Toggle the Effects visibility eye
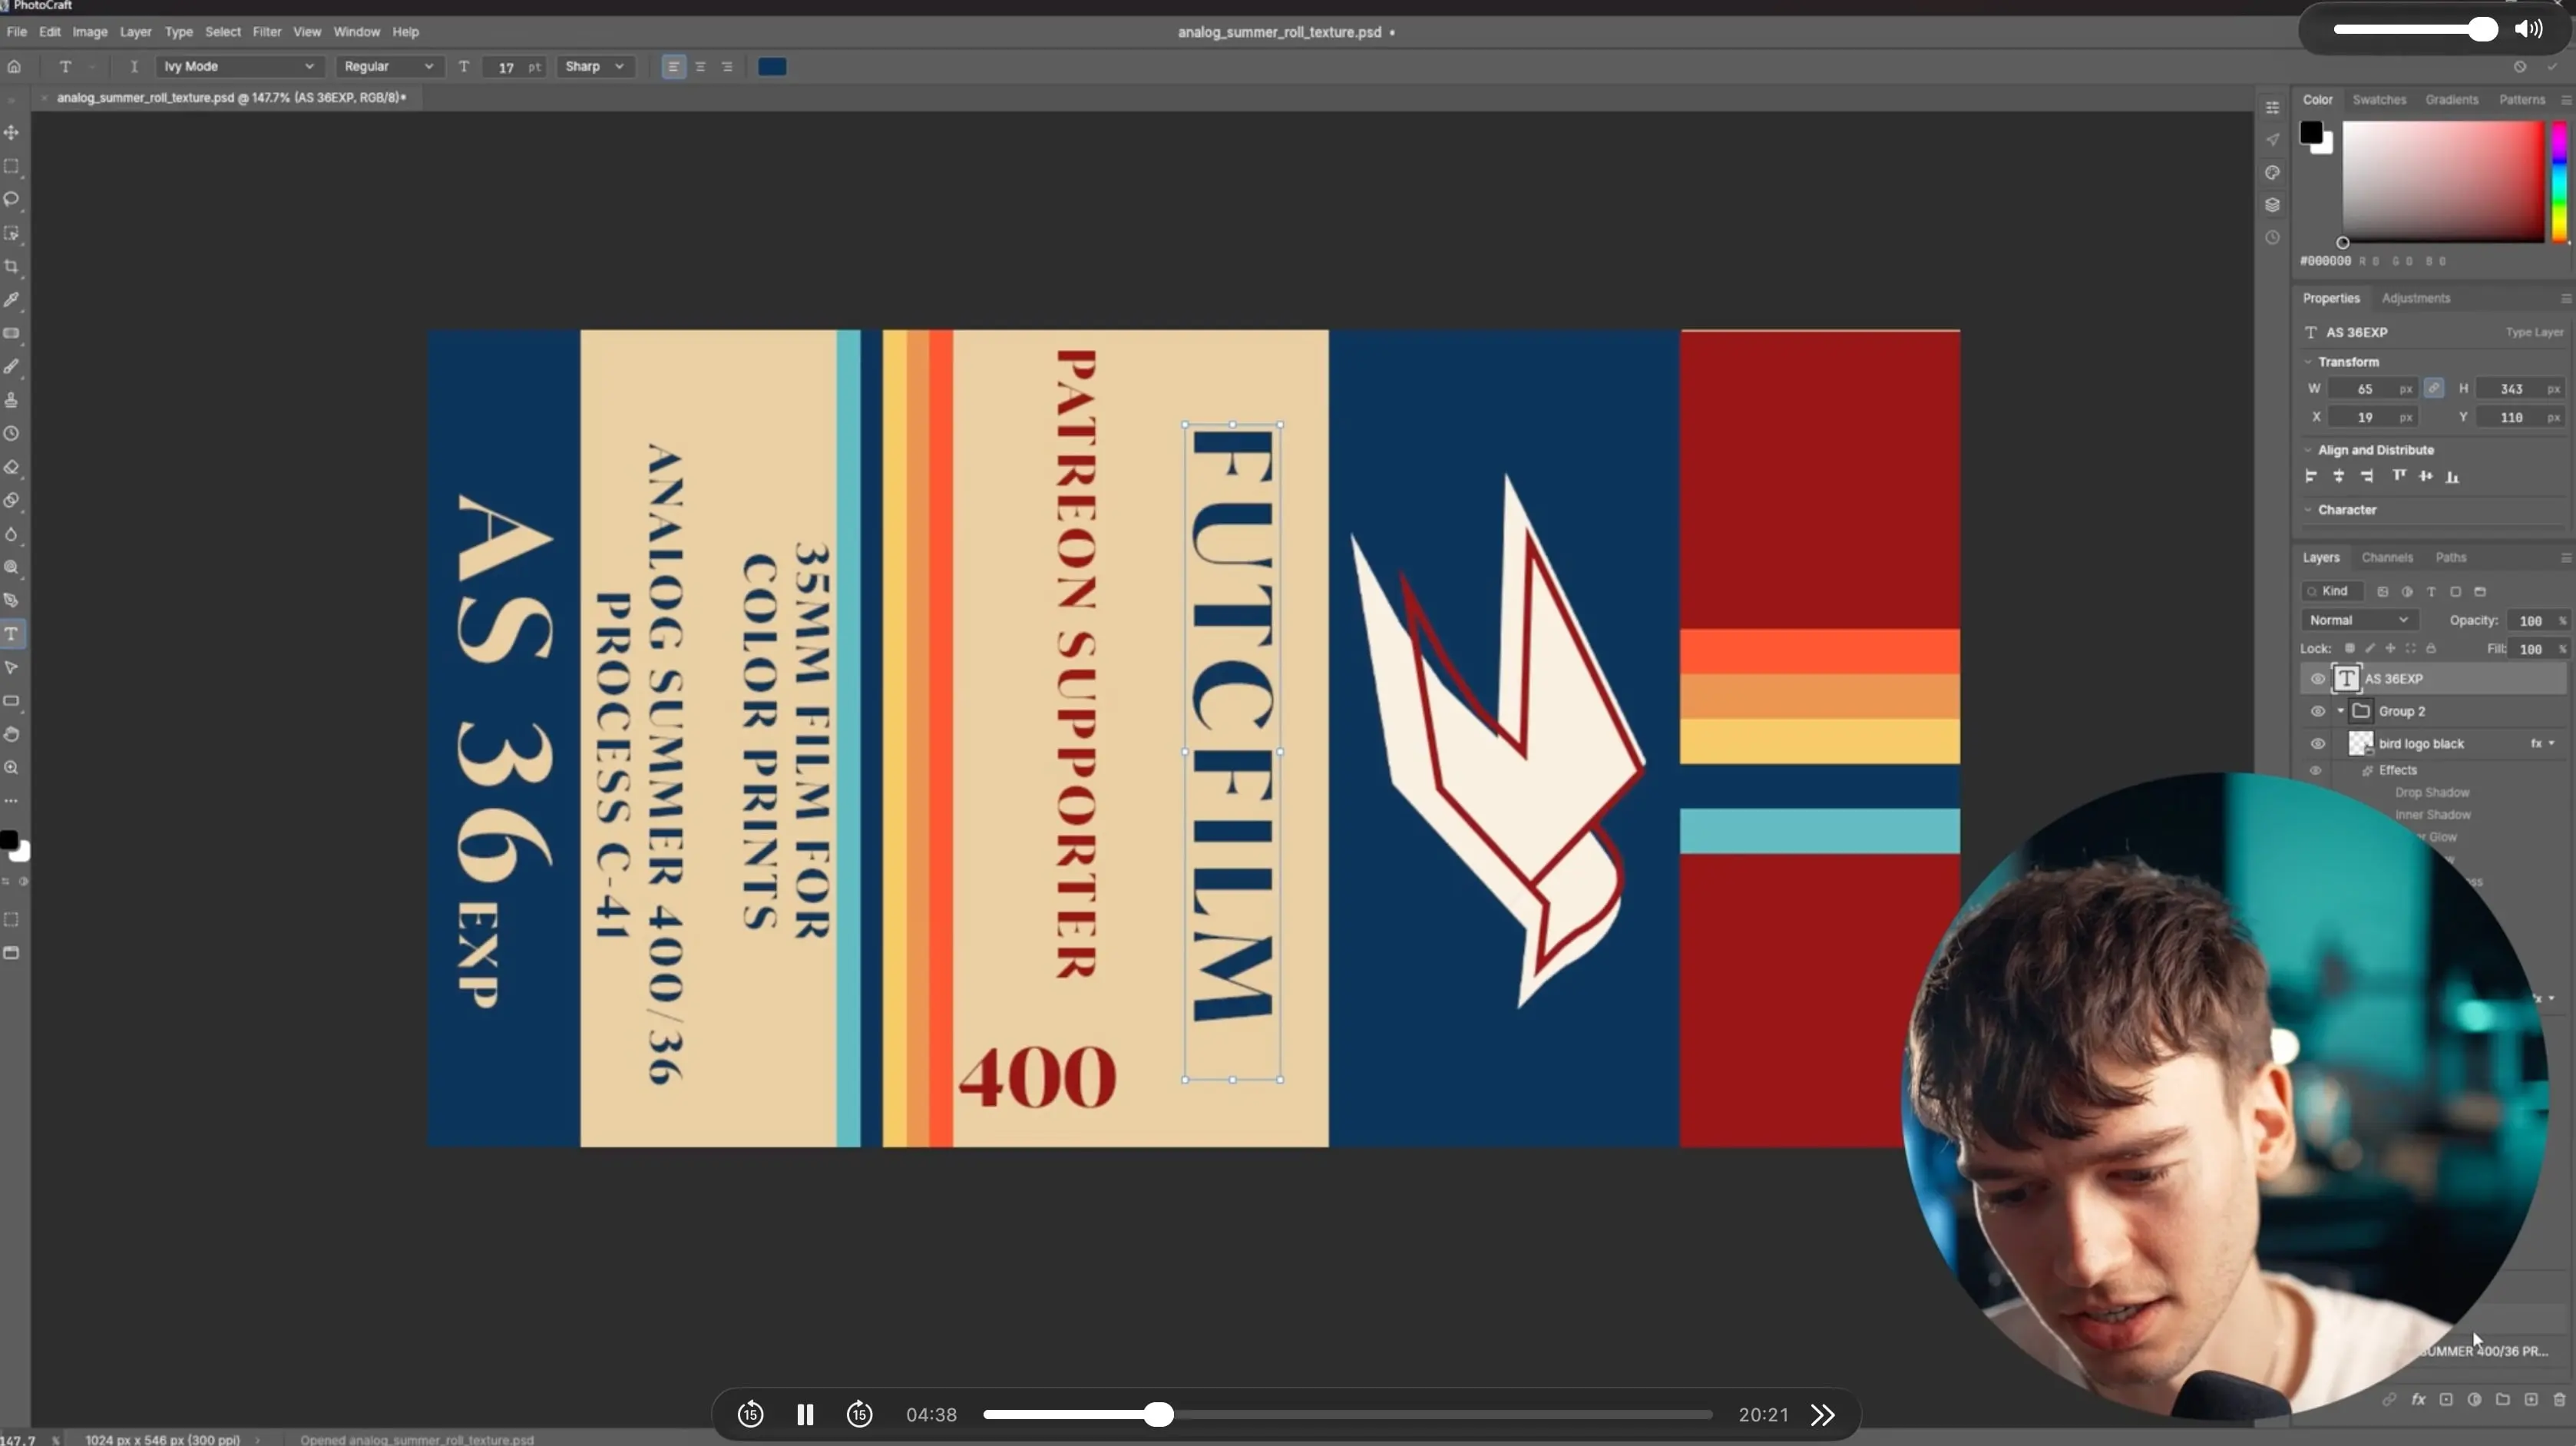2576x1446 pixels. point(2315,770)
